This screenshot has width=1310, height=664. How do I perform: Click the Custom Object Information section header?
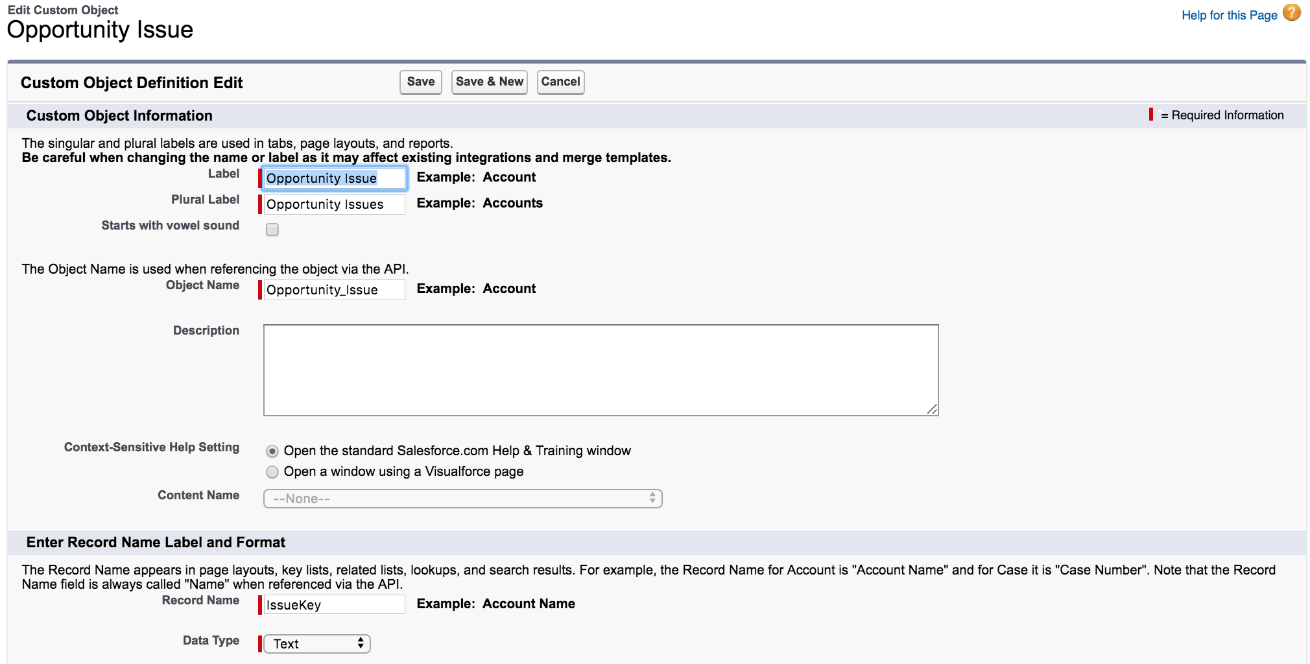pyautogui.click(x=119, y=115)
